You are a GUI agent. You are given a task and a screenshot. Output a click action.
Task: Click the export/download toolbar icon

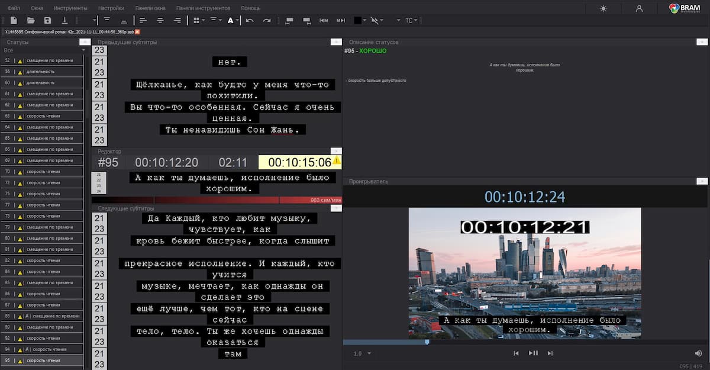pos(64,20)
